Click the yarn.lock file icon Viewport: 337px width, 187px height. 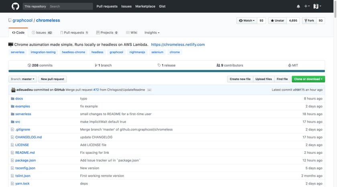pos(12,184)
